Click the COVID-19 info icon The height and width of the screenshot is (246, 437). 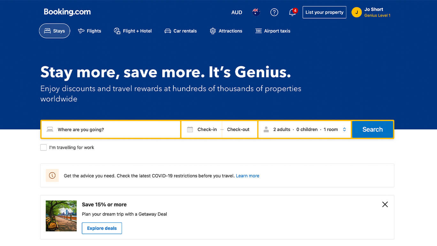coord(52,175)
